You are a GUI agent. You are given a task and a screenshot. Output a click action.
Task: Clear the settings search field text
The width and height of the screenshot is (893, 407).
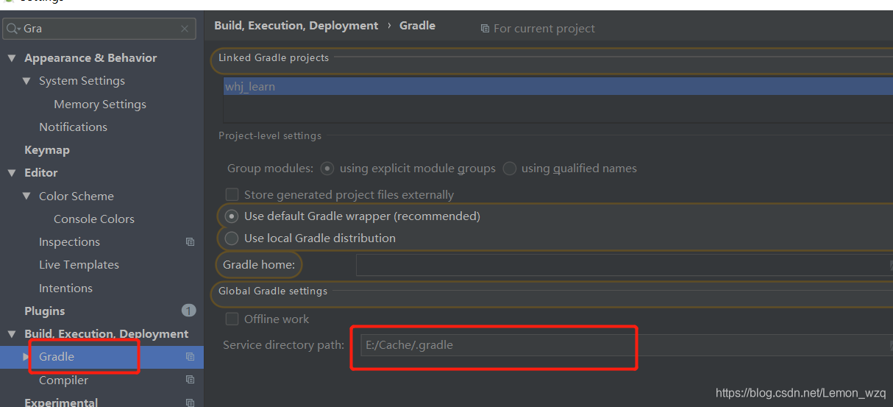[x=185, y=29]
